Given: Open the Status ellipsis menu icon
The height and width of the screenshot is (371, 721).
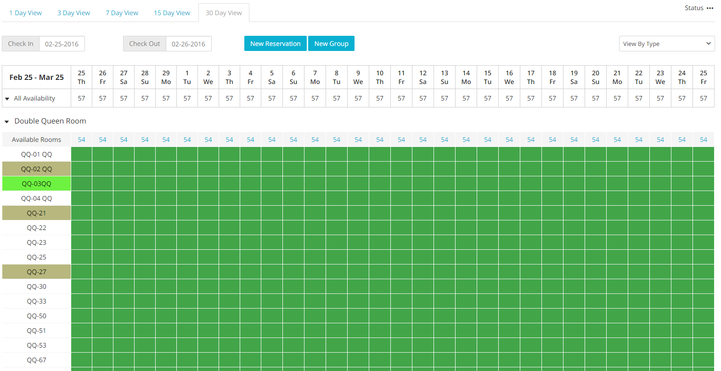Looking at the screenshot, I should tap(710, 8).
